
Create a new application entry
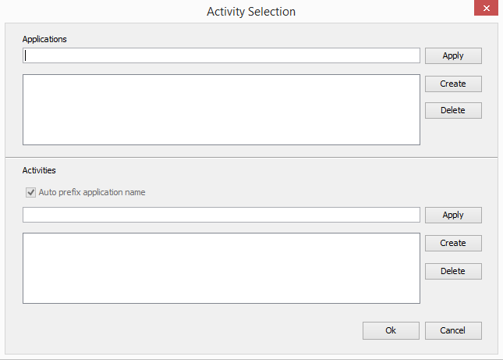click(x=453, y=84)
